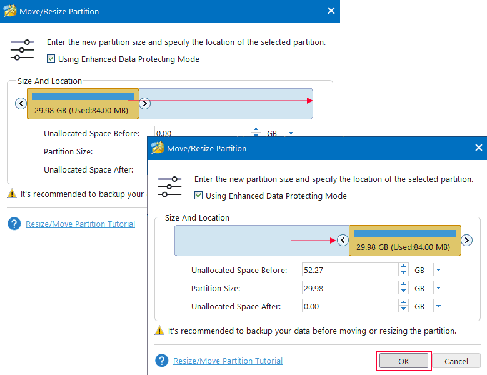Viewport: 487px width, 375px height.
Task: Increase Unallocated Space Before in back dialog
Action: point(256,129)
